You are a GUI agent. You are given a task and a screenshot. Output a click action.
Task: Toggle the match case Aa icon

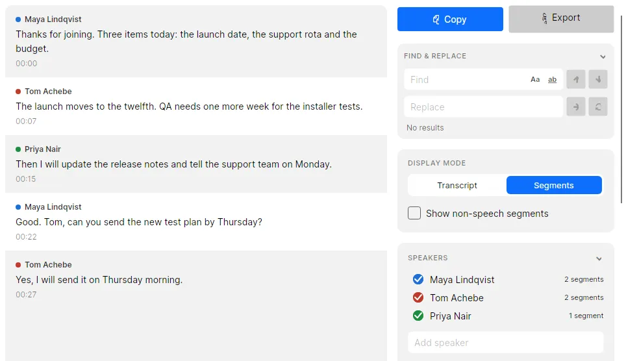(535, 79)
